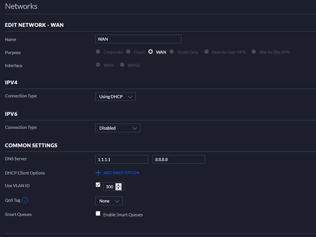The height and width of the screenshot is (237, 316).
Task: Select the WAN purpose radio button
Action: coord(150,52)
